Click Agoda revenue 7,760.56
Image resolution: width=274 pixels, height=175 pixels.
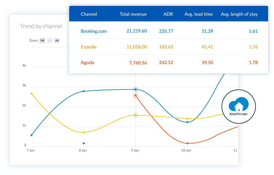[138, 63]
